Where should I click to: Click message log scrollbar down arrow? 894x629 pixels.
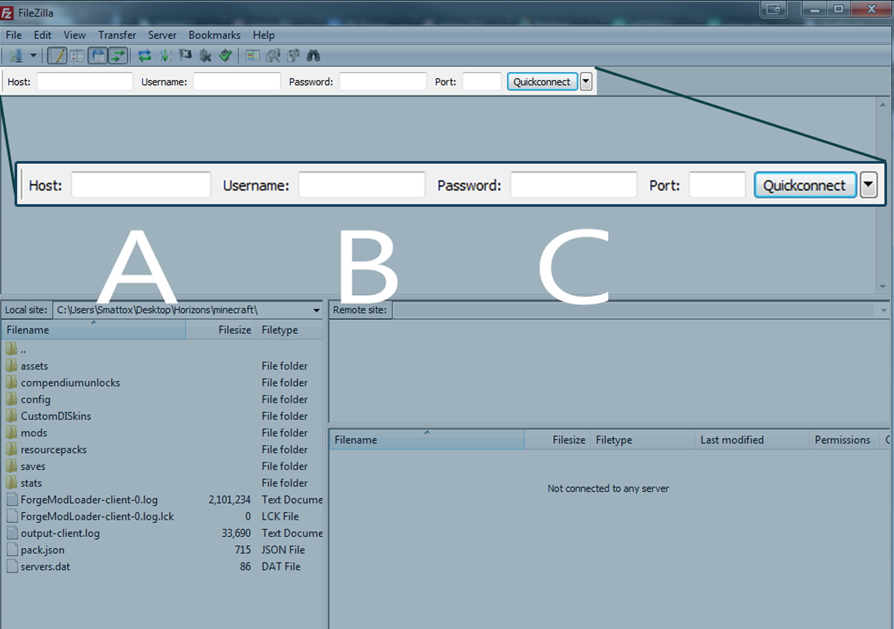(883, 287)
